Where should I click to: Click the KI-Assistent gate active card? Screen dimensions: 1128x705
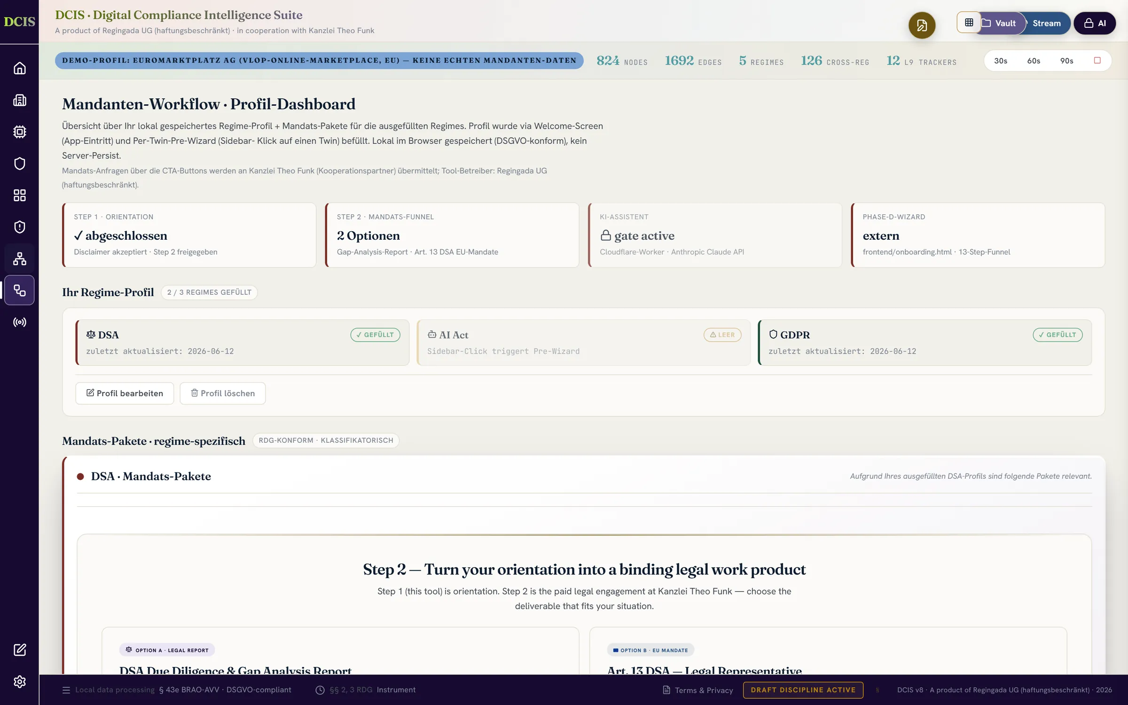pos(715,235)
